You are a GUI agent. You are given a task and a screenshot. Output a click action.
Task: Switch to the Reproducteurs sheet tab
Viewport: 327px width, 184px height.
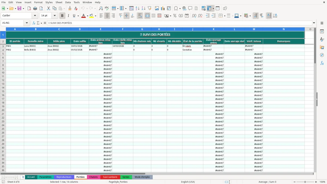64,177
